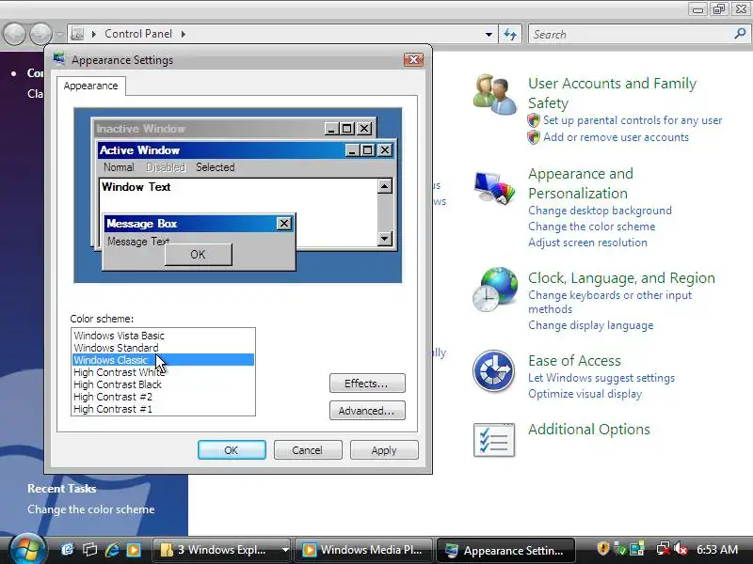
Task: Click Recent Tasks Change the color scheme
Action: point(90,509)
